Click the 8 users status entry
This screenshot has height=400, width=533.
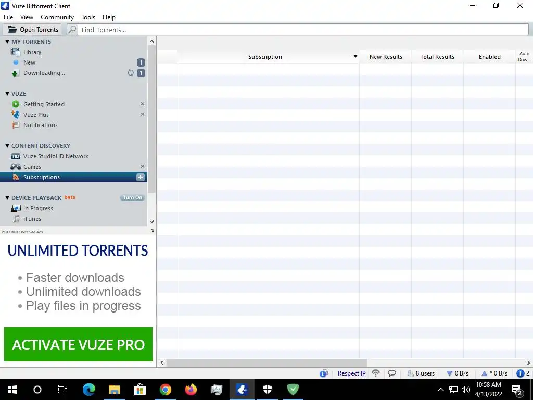[421, 373]
